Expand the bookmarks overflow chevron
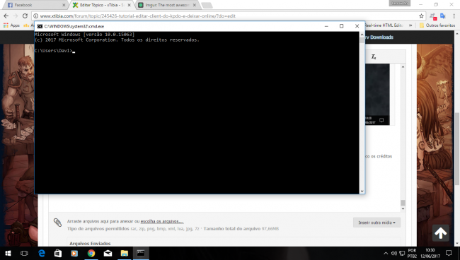This screenshot has height=260, width=460. (x=410, y=25)
